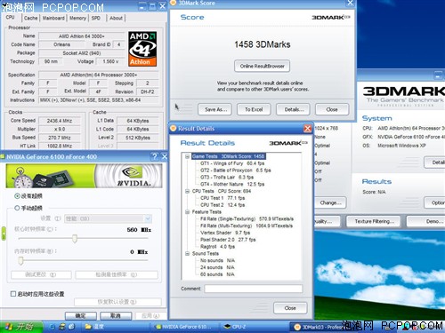Select GT2 - Battle of Proxycon row
The width and height of the screenshot is (445, 333).
[236, 170]
